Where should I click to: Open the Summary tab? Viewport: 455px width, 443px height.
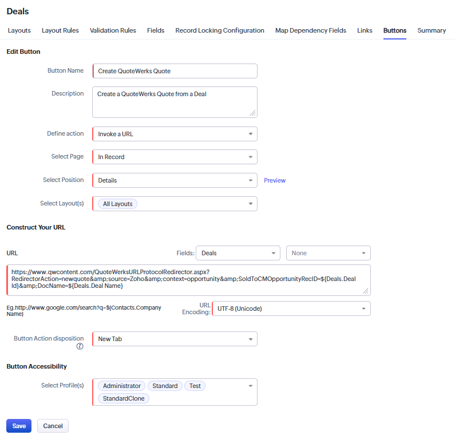coord(432,30)
